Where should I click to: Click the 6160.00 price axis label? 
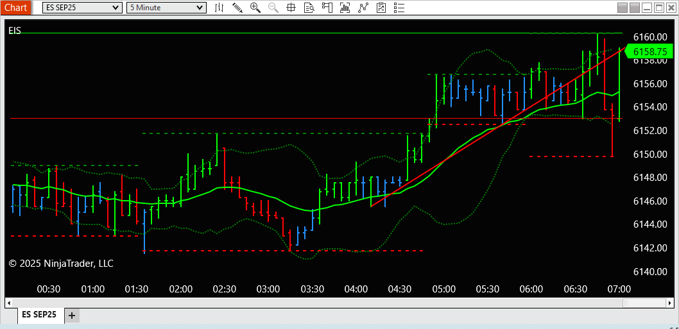(650, 37)
